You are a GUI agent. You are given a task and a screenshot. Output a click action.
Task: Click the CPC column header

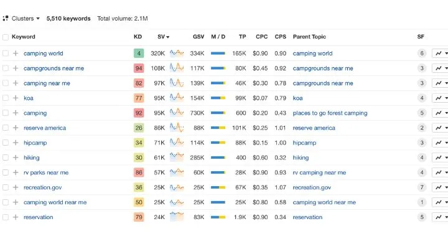pos(262,37)
